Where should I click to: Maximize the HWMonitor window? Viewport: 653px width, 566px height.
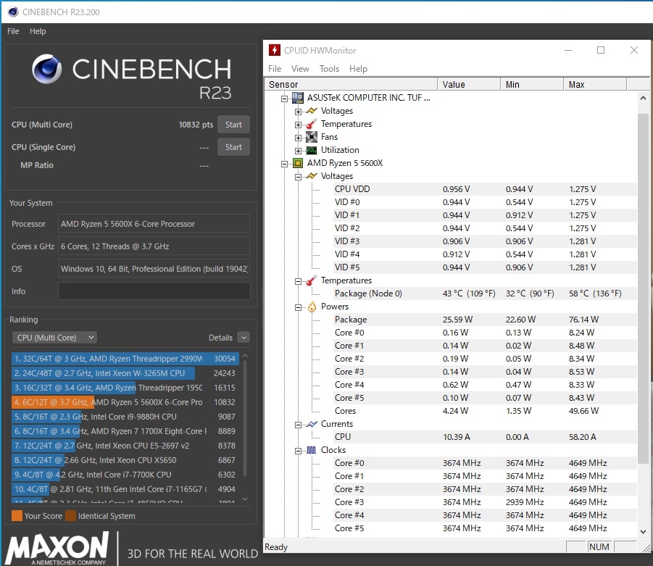pos(601,51)
